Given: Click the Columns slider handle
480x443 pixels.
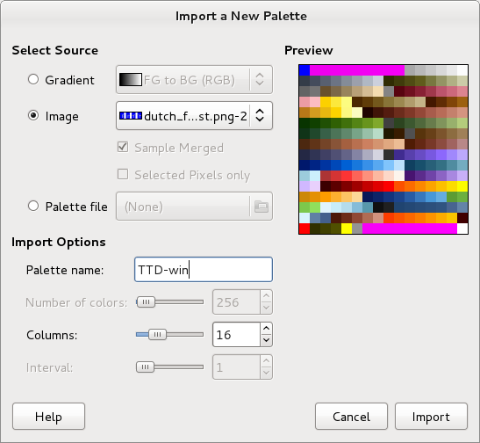Looking at the screenshot, I should click(x=157, y=335).
